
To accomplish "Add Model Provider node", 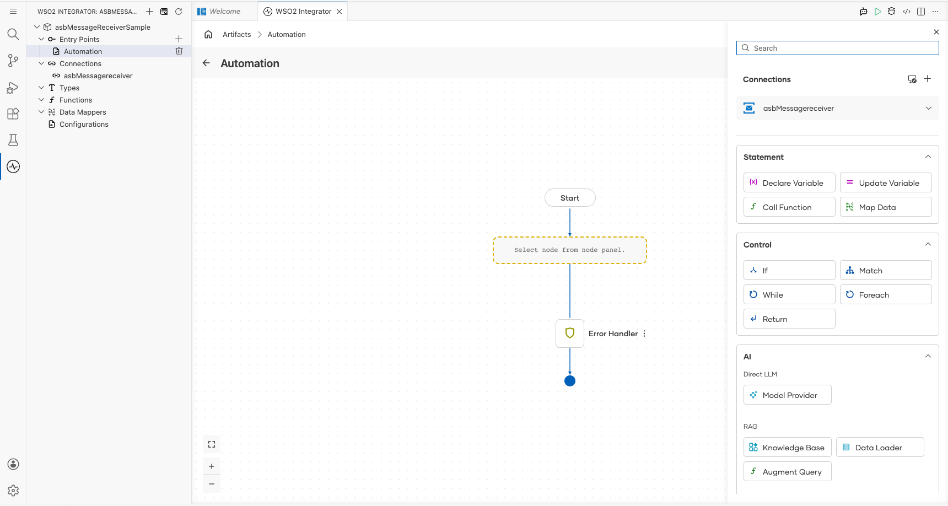I will pos(787,395).
